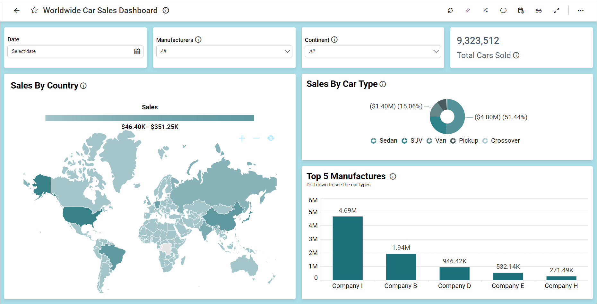Navigate back using the arrow

coord(16,10)
